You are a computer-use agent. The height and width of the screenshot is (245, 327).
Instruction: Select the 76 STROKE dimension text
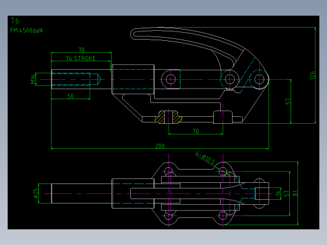[x=80, y=58]
